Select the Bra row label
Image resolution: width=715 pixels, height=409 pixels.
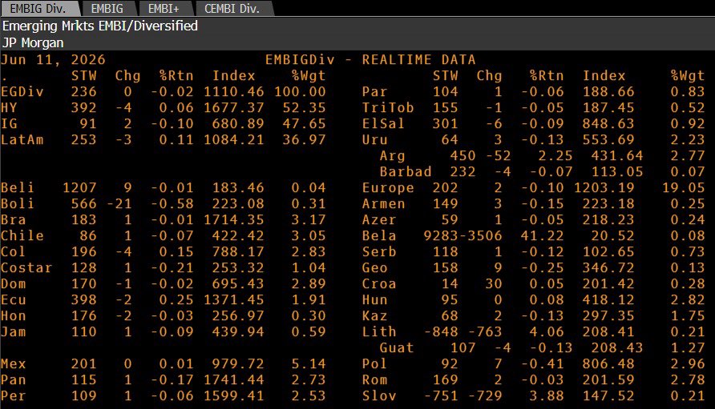(x=13, y=219)
